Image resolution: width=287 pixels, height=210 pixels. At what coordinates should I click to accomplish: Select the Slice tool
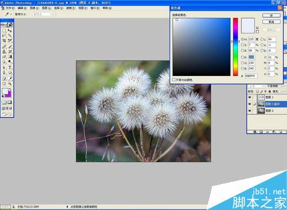[10, 40]
